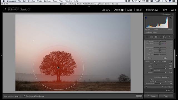Click the brush Size value 17.0
The image size is (178, 100).
coord(170,64)
